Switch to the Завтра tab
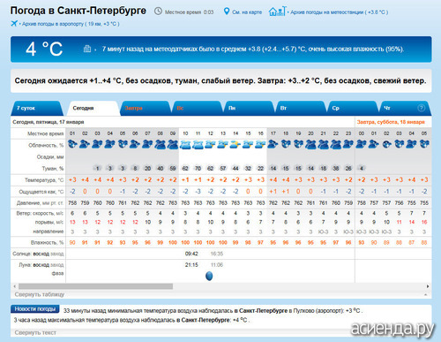This screenshot has width=441, height=342. click(146, 108)
